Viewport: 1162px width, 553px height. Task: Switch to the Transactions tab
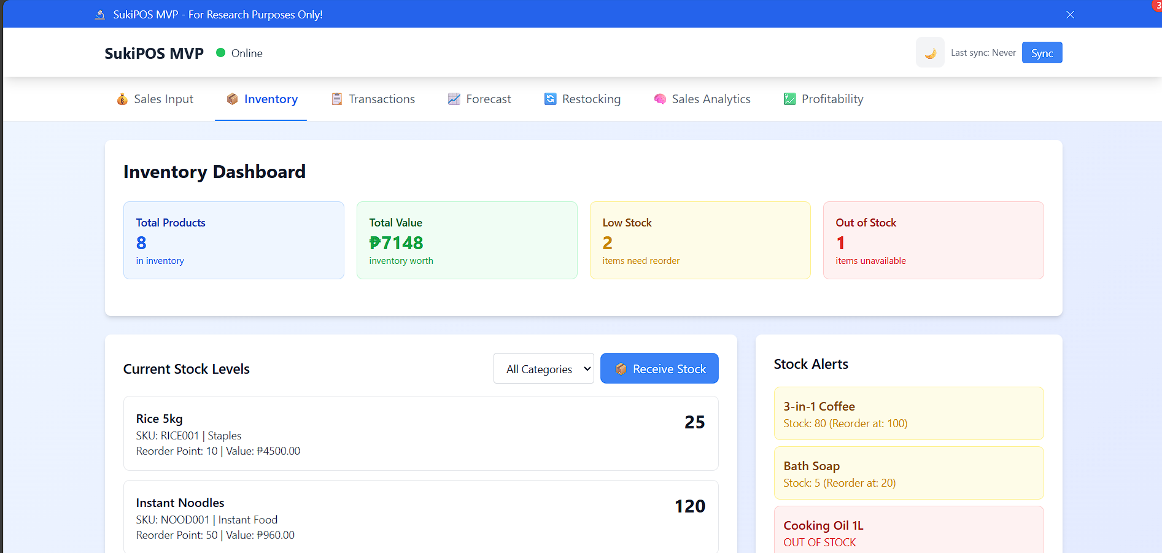click(x=381, y=99)
